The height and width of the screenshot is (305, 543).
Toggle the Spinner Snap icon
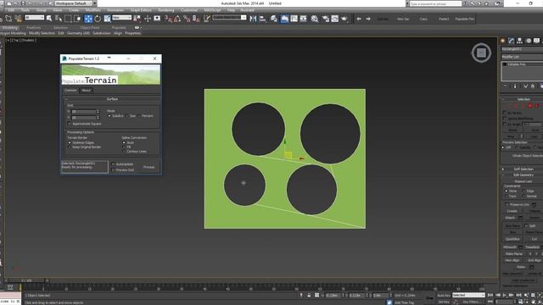pos(196,19)
